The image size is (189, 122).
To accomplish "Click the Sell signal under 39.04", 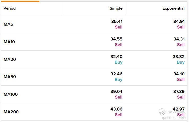I will pos(119,97).
